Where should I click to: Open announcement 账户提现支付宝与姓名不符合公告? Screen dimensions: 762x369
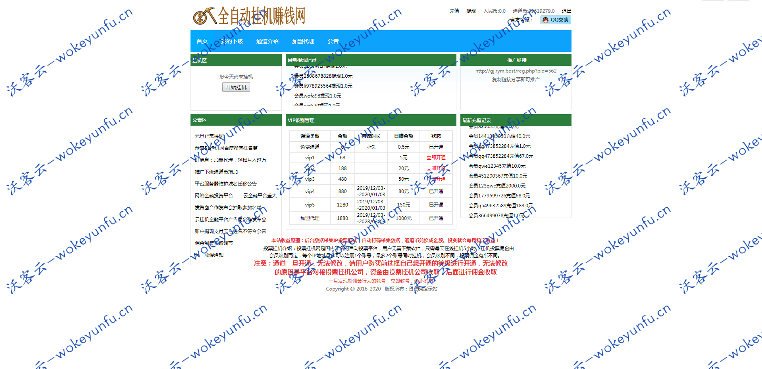point(231,231)
